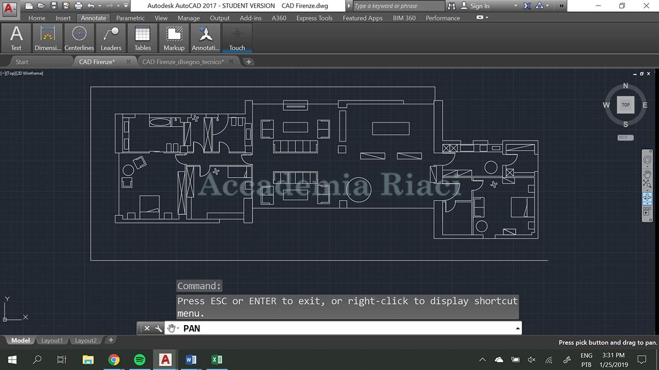Add a new layout with plus button
659x370 pixels.
coord(110,340)
